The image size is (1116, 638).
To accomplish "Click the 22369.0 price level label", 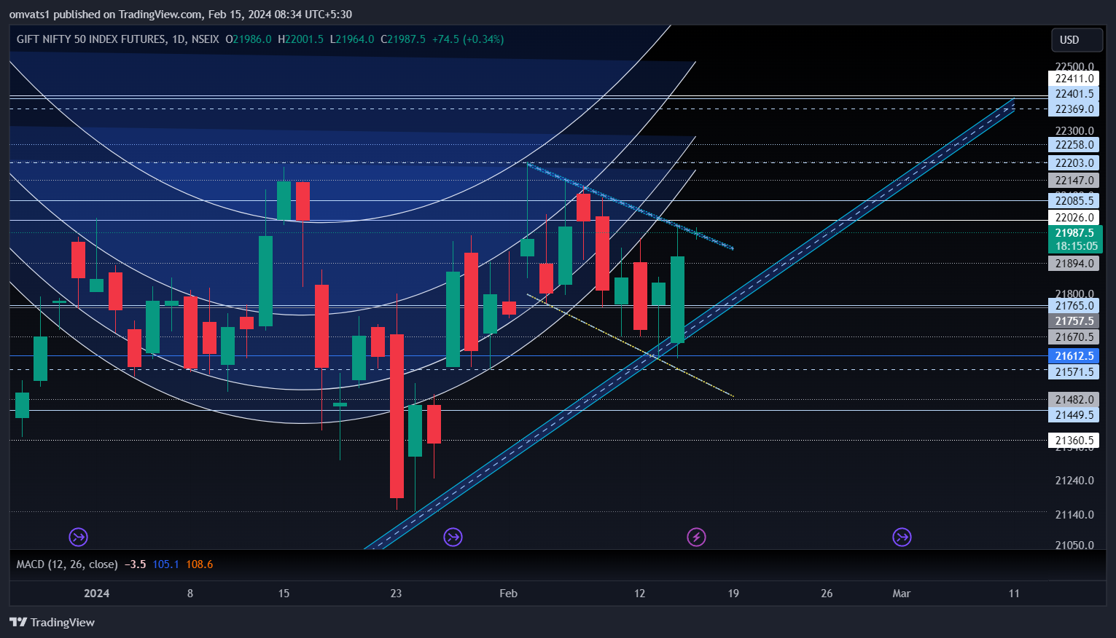I will [x=1074, y=109].
